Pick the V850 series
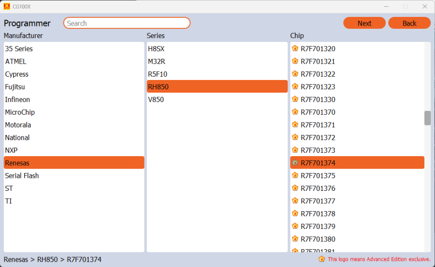The image size is (435, 267). [x=156, y=100]
